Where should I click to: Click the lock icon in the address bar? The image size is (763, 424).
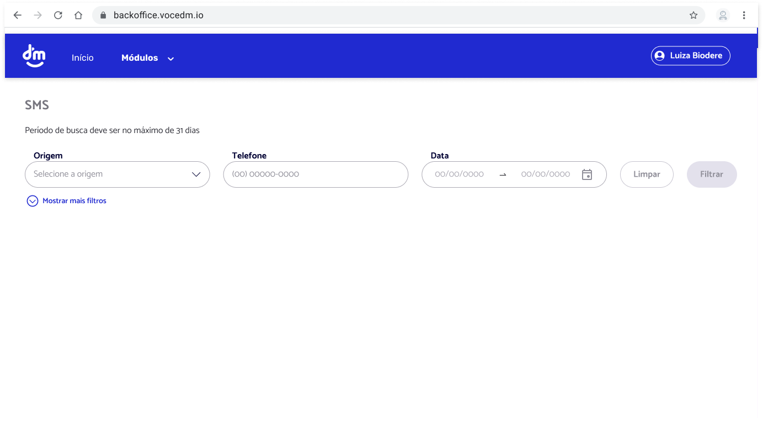coord(102,15)
